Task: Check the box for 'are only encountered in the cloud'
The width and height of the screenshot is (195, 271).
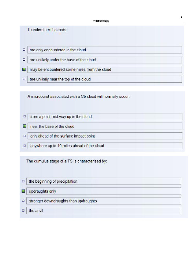Action: coord(24,50)
